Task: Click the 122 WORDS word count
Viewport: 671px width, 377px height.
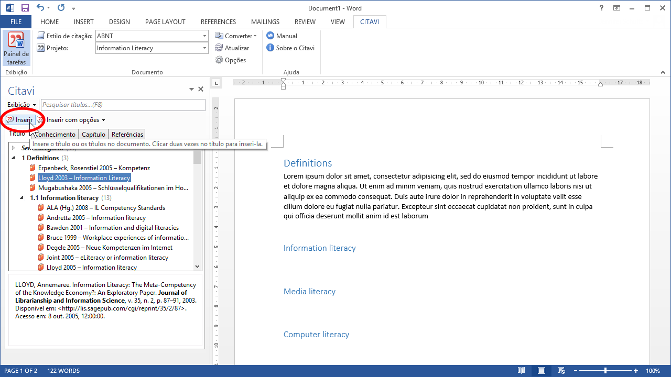Action: click(x=63, y=371)
